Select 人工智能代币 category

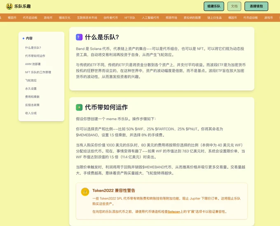click(150, 18)
